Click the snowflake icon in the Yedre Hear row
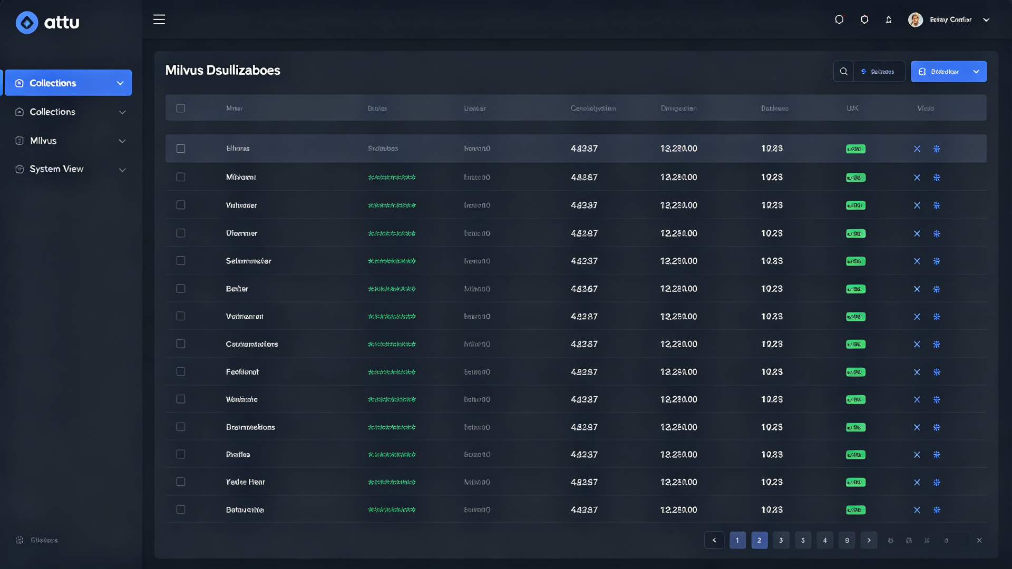The height and width of the screenshot is (569, 1012). coord(937,483)
